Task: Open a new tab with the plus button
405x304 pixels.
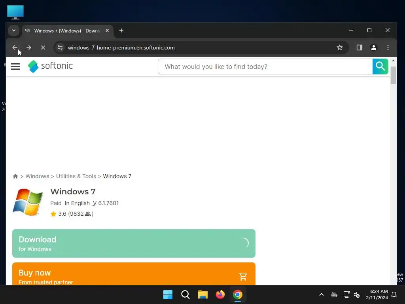Action: (x=121, y=30)
